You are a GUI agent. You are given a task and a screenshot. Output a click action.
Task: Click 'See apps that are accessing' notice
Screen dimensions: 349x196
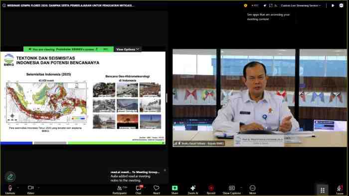click(268, 17)
